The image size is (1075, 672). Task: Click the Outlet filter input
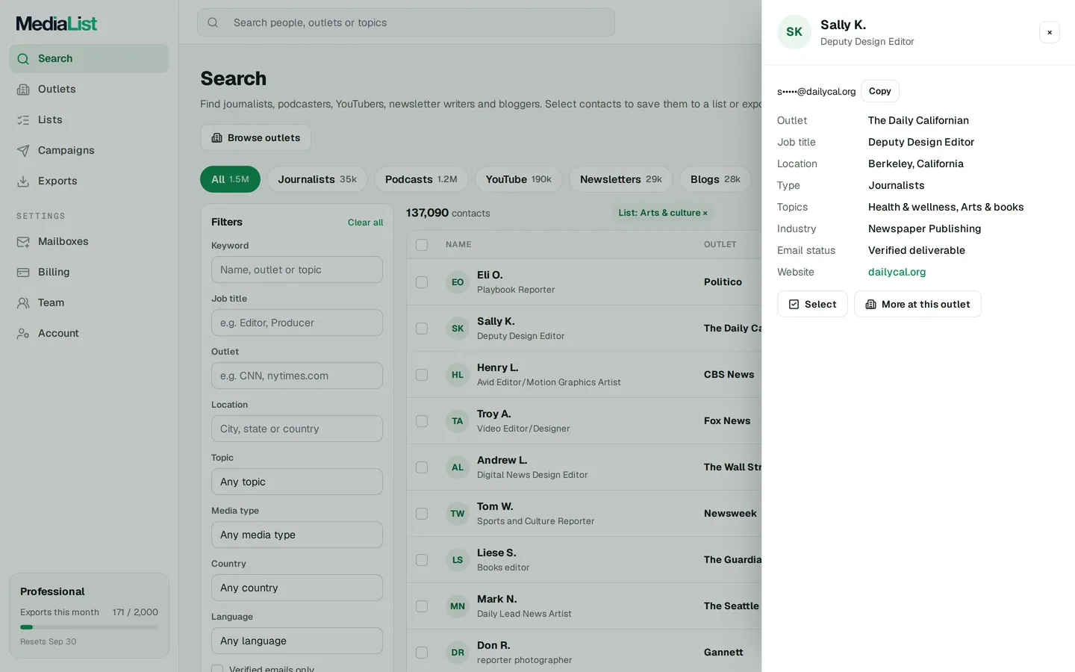297,376
